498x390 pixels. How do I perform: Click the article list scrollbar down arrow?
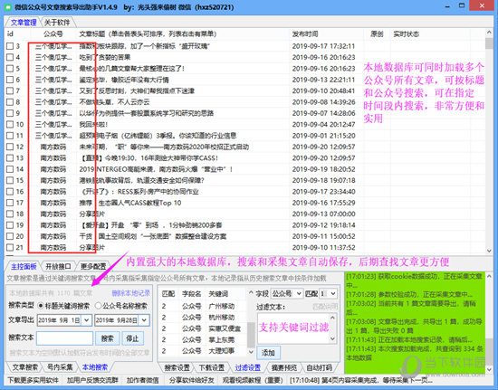coord(489,251)
